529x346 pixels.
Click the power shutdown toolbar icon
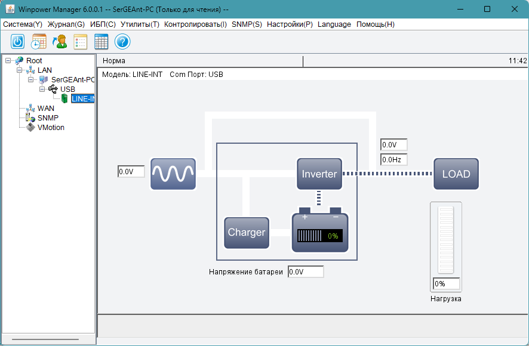point(17,42)
